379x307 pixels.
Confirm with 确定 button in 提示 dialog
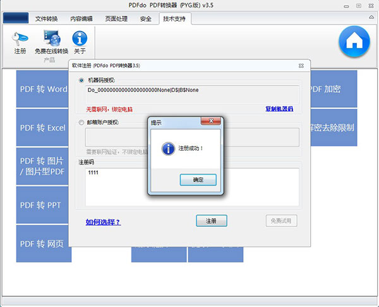[x=198, y=180]
